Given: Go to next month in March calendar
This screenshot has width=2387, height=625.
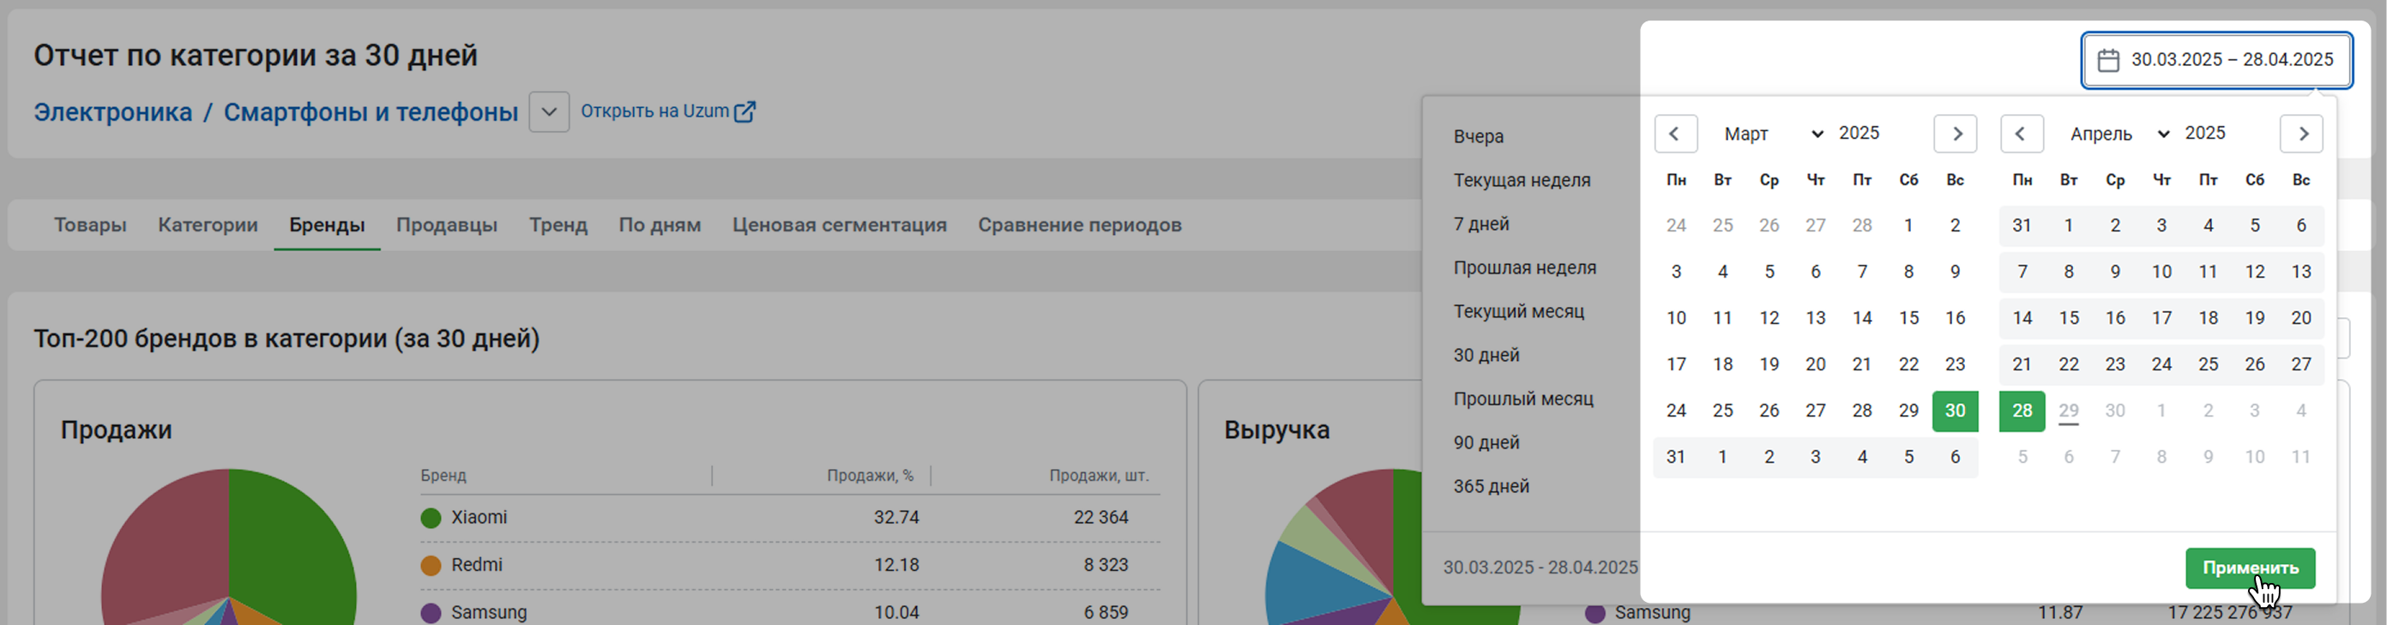Looking at the screenshot, I should click(1956, 134).
